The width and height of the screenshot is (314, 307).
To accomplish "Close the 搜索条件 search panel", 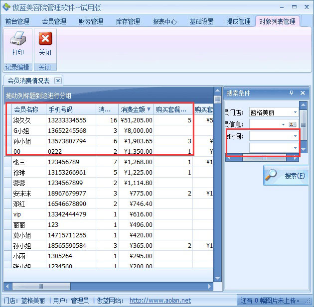I will tap(302, 93).
